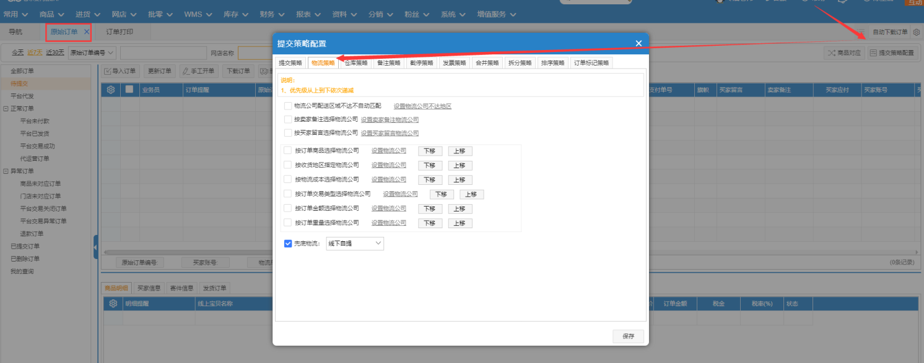Open the WMS menu

(x=199, y=14)
